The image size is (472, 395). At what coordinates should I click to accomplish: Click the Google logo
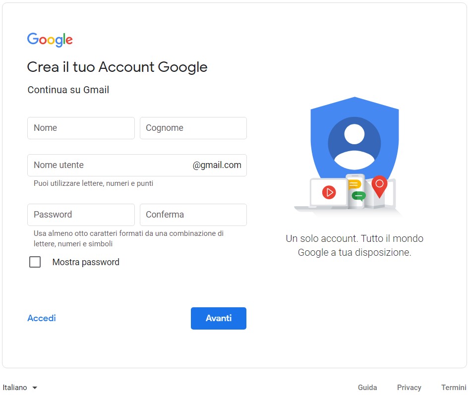[x=50, y=40]
